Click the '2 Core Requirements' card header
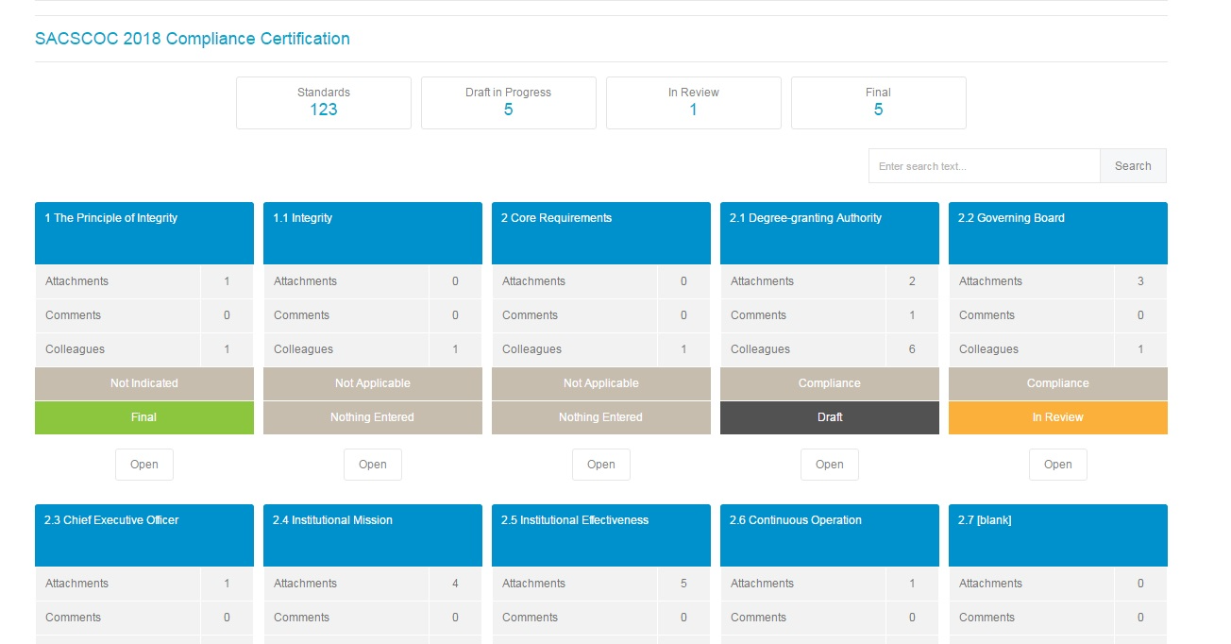1231x644 pixels. tap(601, 233)
